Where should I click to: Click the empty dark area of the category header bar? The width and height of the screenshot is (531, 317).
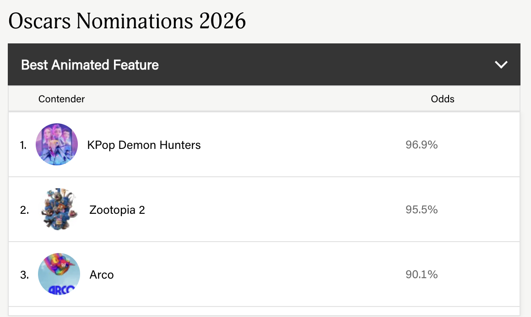pyautogui.click(x=320, y=65)
